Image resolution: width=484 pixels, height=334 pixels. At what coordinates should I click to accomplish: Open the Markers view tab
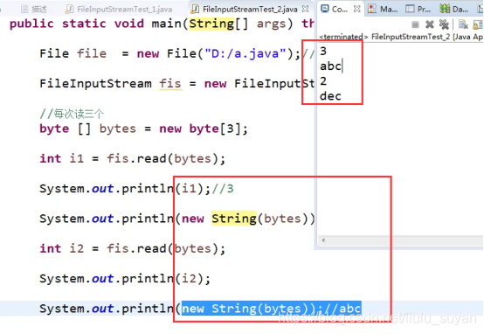[x=384, y=10]
